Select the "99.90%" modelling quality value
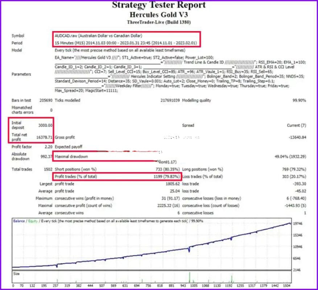This screenshot has height=290, width=318. (299, 100)
